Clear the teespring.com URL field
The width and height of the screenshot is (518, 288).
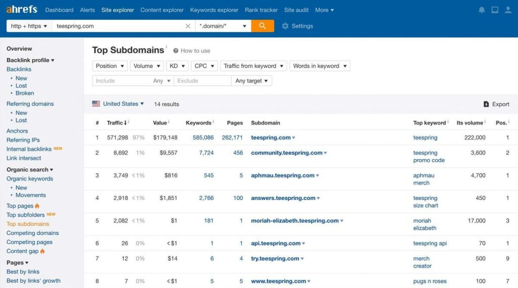[188, 26]
